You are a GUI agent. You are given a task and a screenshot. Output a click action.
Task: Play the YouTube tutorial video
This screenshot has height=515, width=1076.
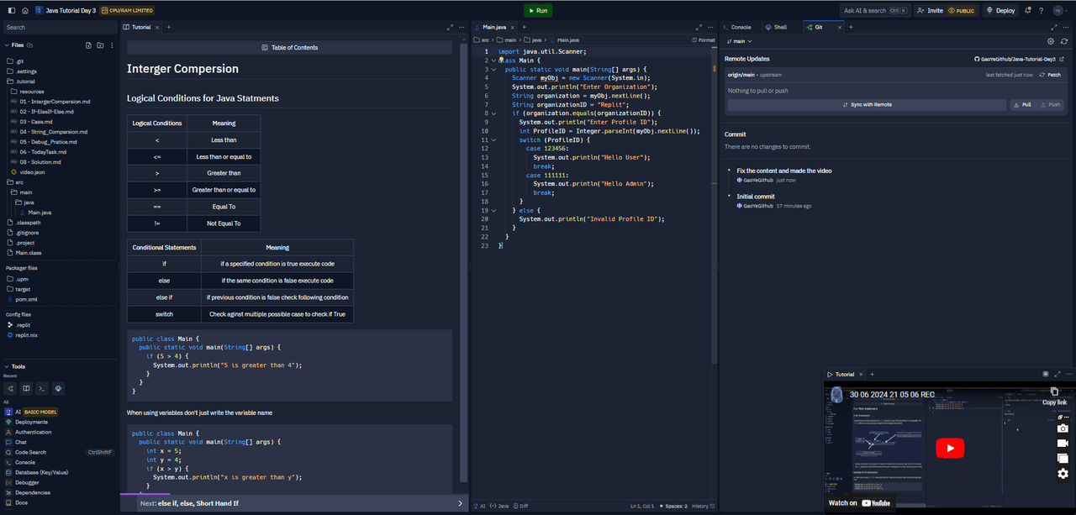pos(950,448)
